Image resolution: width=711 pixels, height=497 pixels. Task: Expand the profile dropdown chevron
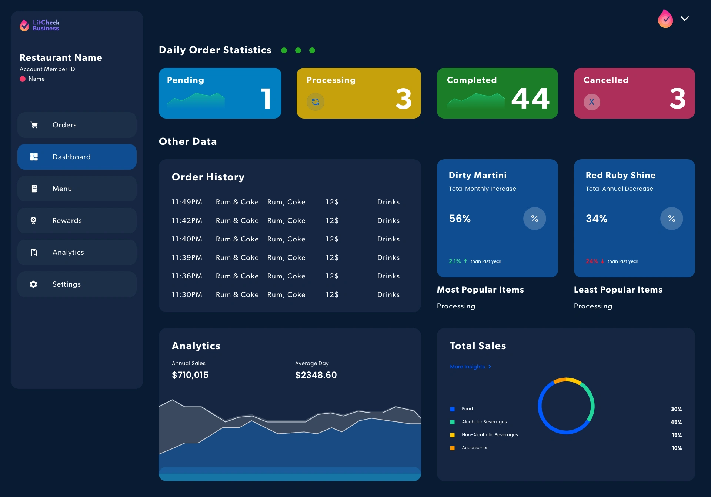pos(685,19)
